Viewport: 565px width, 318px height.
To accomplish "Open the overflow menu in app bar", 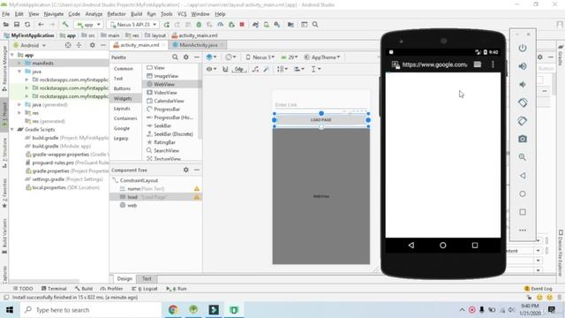I will tap(493, 64).
